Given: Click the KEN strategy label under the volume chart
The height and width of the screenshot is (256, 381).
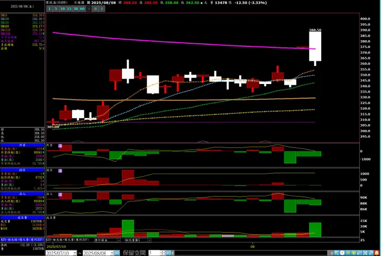Looking at the screenshot, I should (x=67, y=240).
